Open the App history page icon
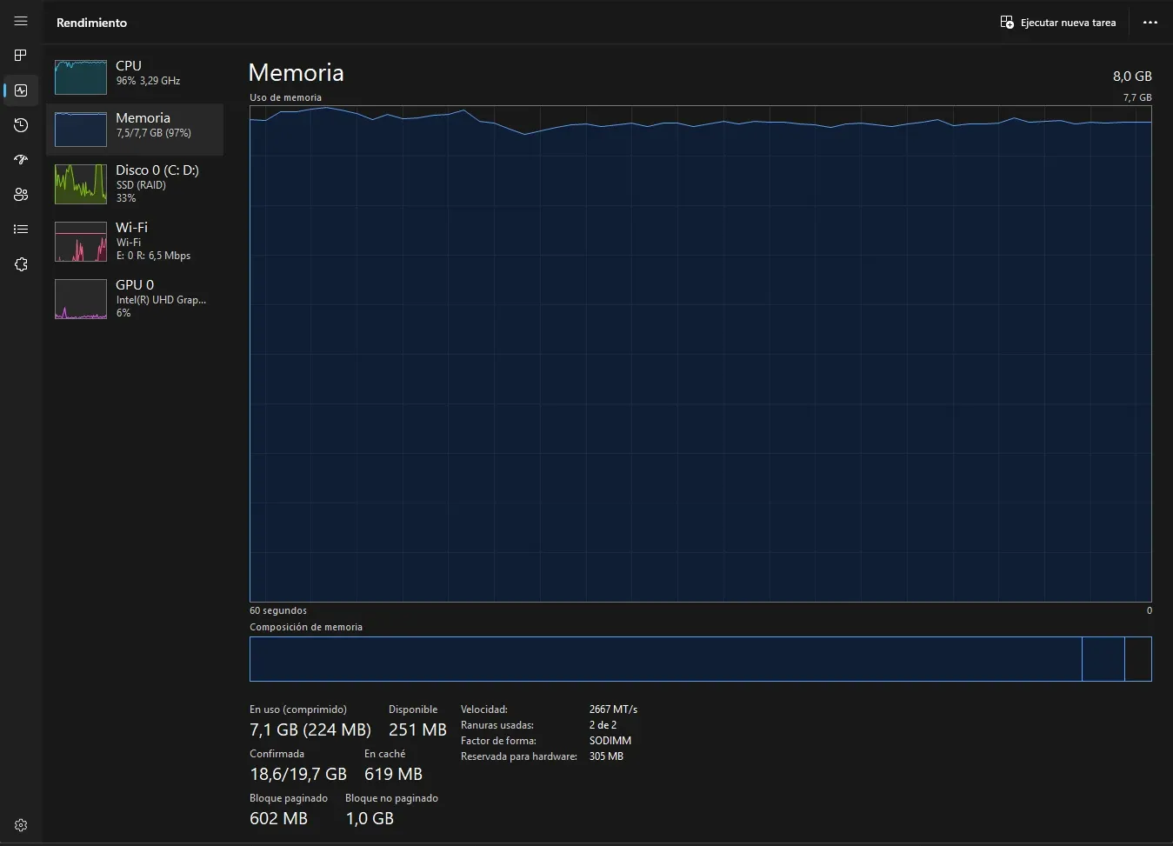 [x=21, y=125]
